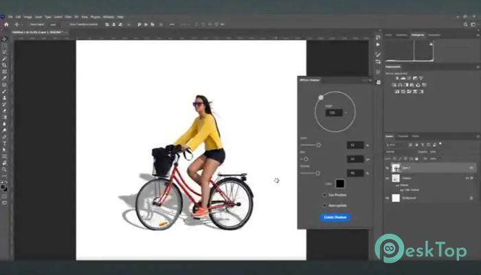Add a Brightness/Contrast adjustment
Image resolution: width=481 pixels, height=275 pixels.
397,78
